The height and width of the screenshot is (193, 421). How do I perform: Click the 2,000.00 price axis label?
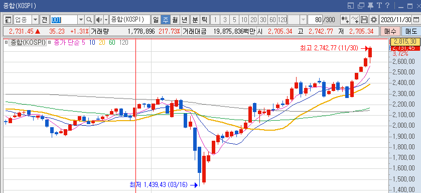tap(404, 126)
